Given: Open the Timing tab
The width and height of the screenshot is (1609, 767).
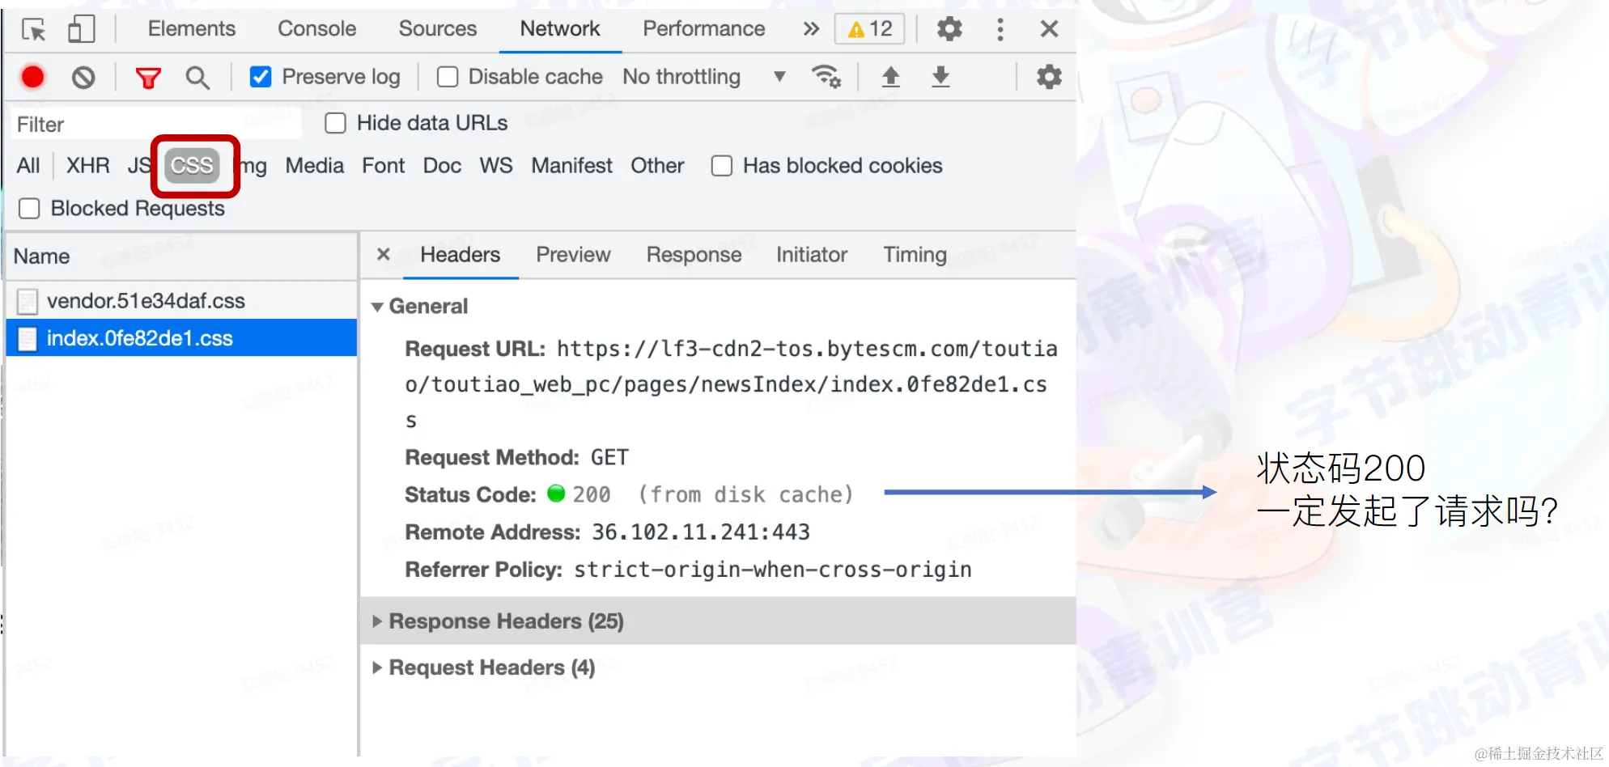Looking at the screenshot, I should click(915, 255).
